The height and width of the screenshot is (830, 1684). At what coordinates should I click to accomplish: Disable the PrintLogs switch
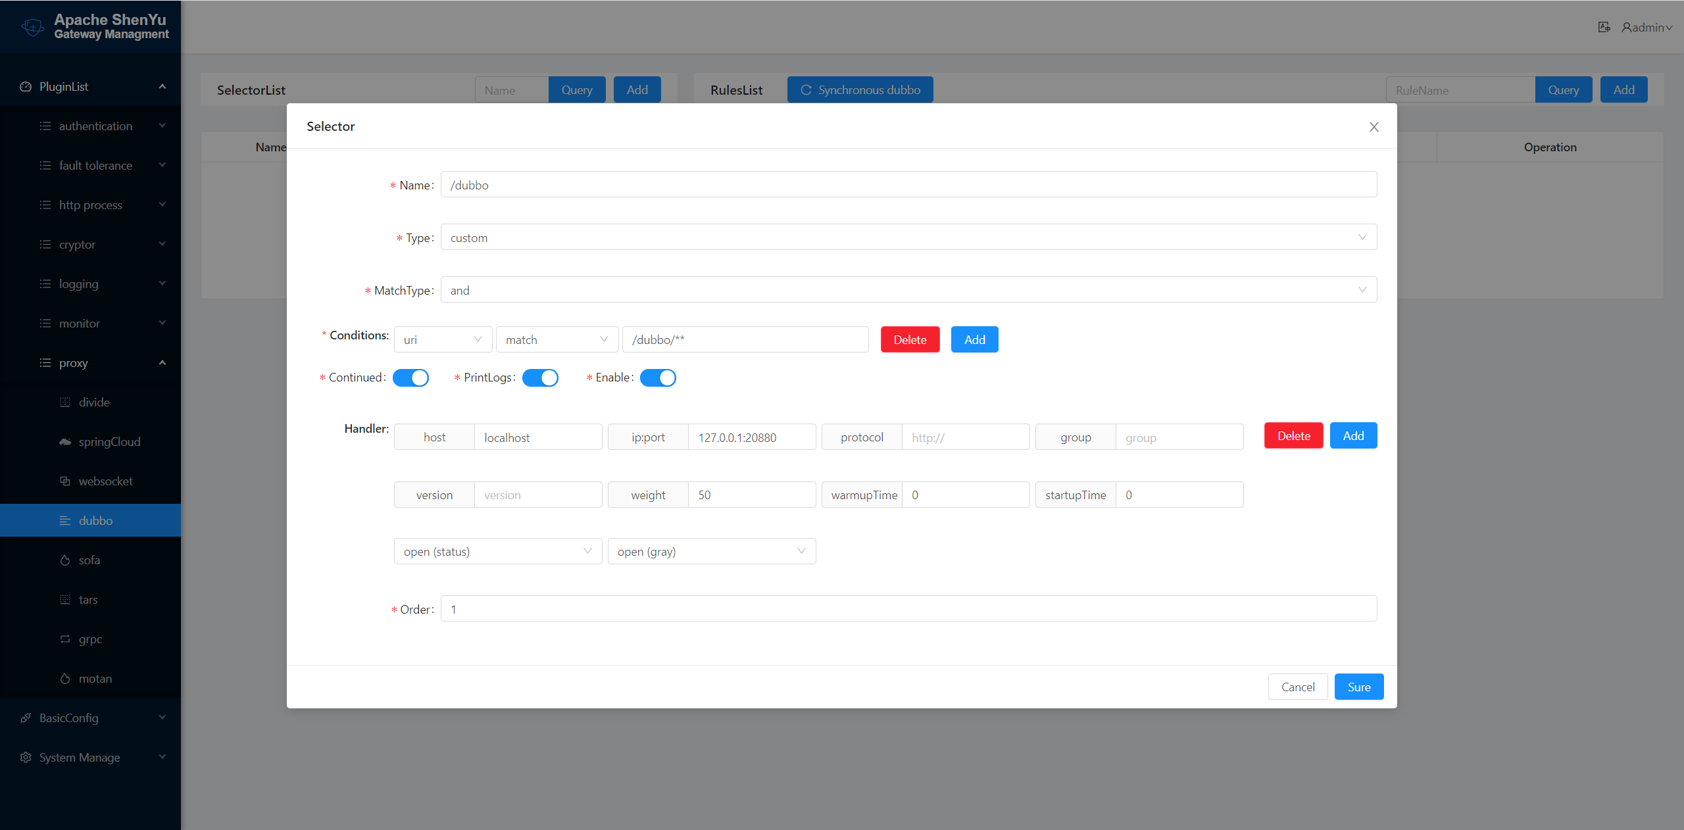coord(540,378)
